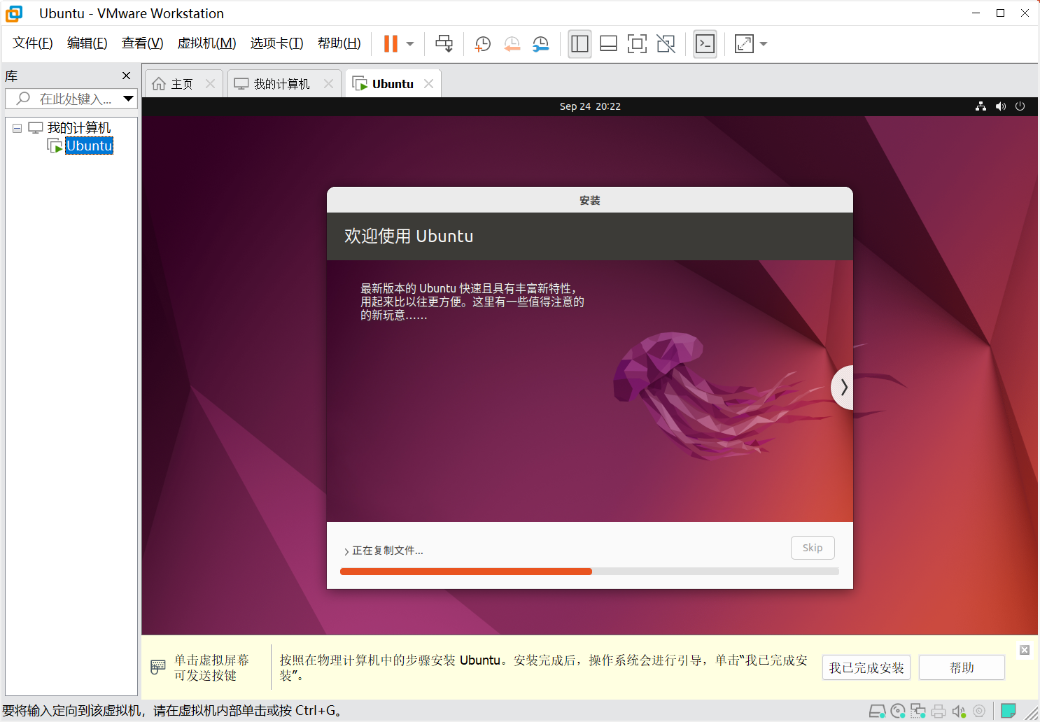Pause the virtual machine with the orange pause icon

tap(391, 43)
